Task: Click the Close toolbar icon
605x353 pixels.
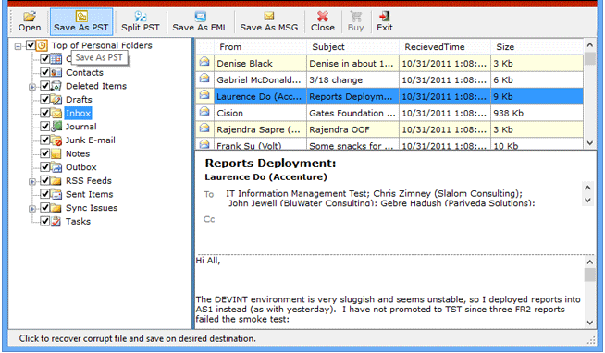Action: [x=323, y=17]
